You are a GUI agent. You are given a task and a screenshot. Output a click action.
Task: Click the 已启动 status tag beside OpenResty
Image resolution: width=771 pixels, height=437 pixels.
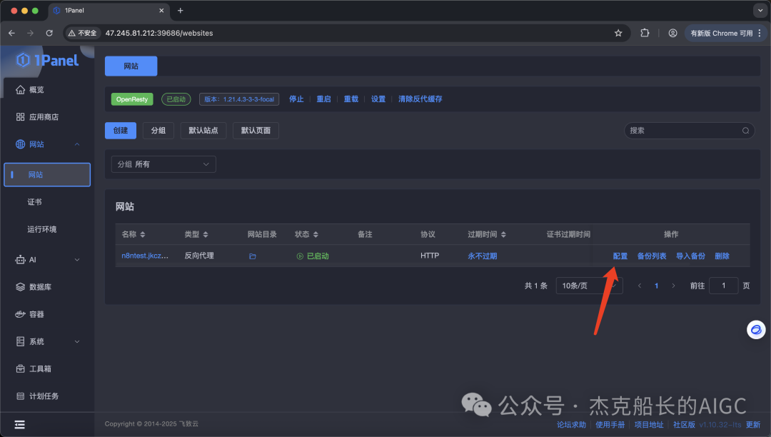click(176, 99)
